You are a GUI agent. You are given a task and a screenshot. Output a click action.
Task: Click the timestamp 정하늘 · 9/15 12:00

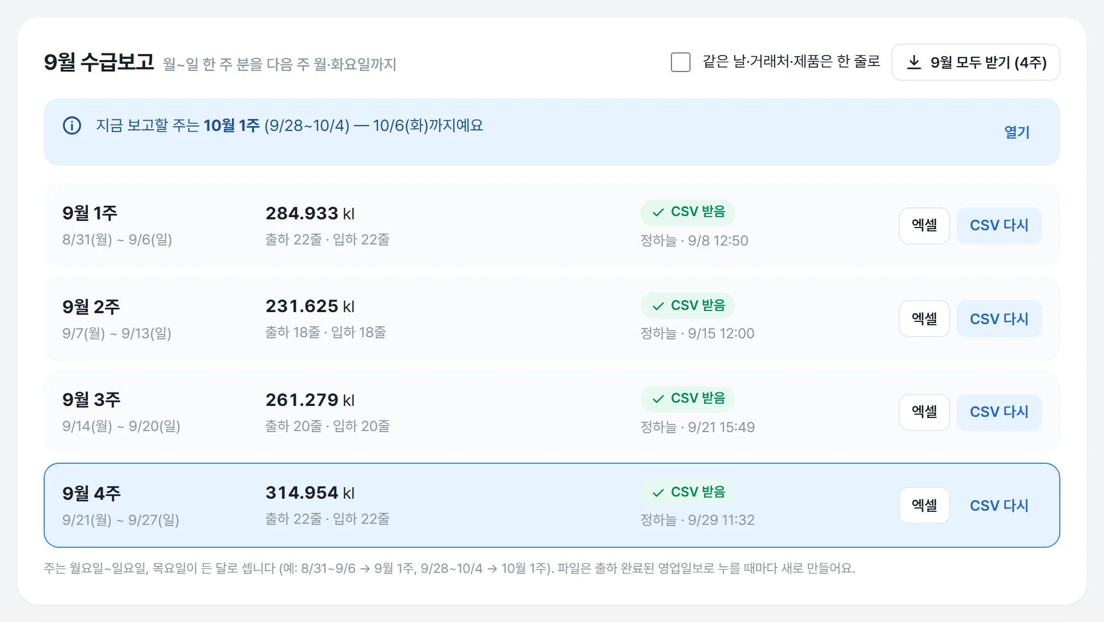click(x=697, y=333)
